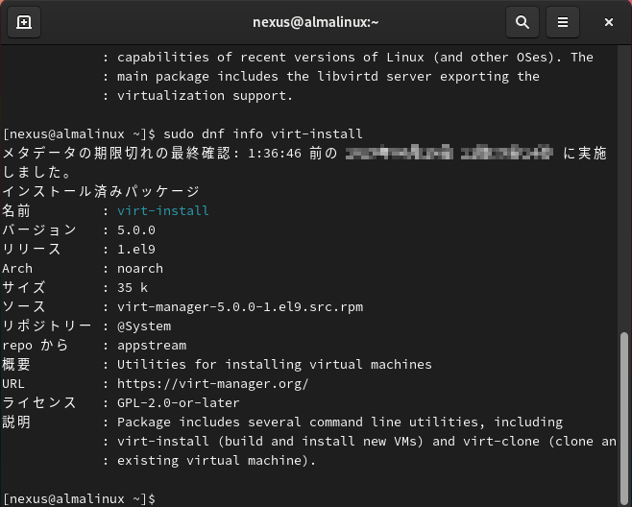Click the noarch architecture value

(x=139, y=268)
